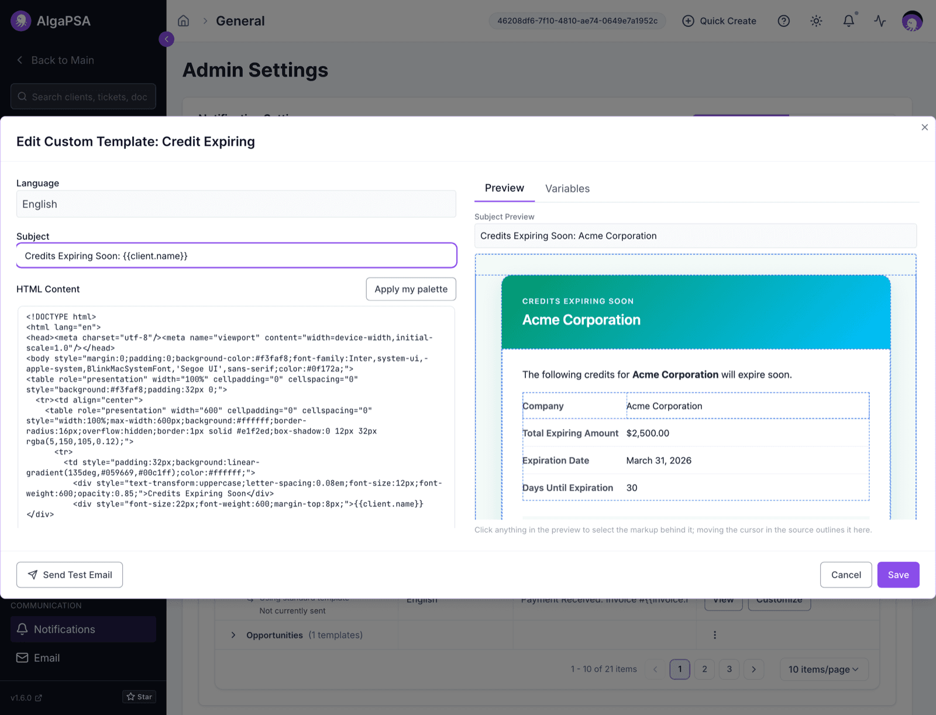Switch to the Variables tab
The height and width of the screenshot is (715, 936).
click(567, 188)
